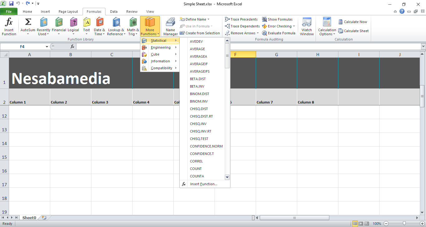Open the Name Box dropdown arrow
Viewport: 426px width, 227px height.
point(47,47)
